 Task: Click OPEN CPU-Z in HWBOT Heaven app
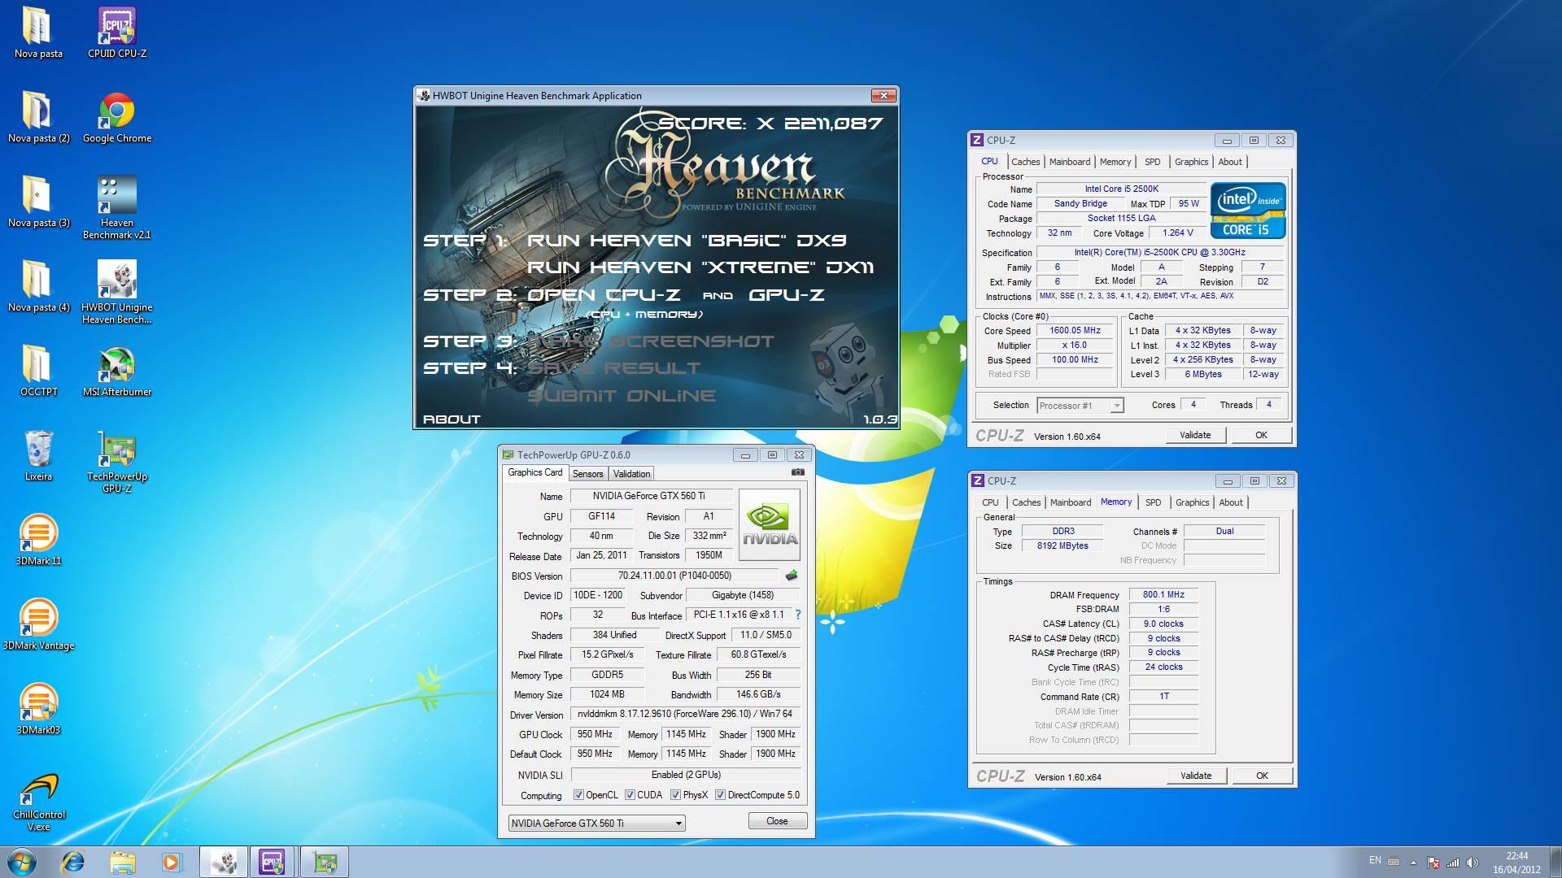coord(604,295)
